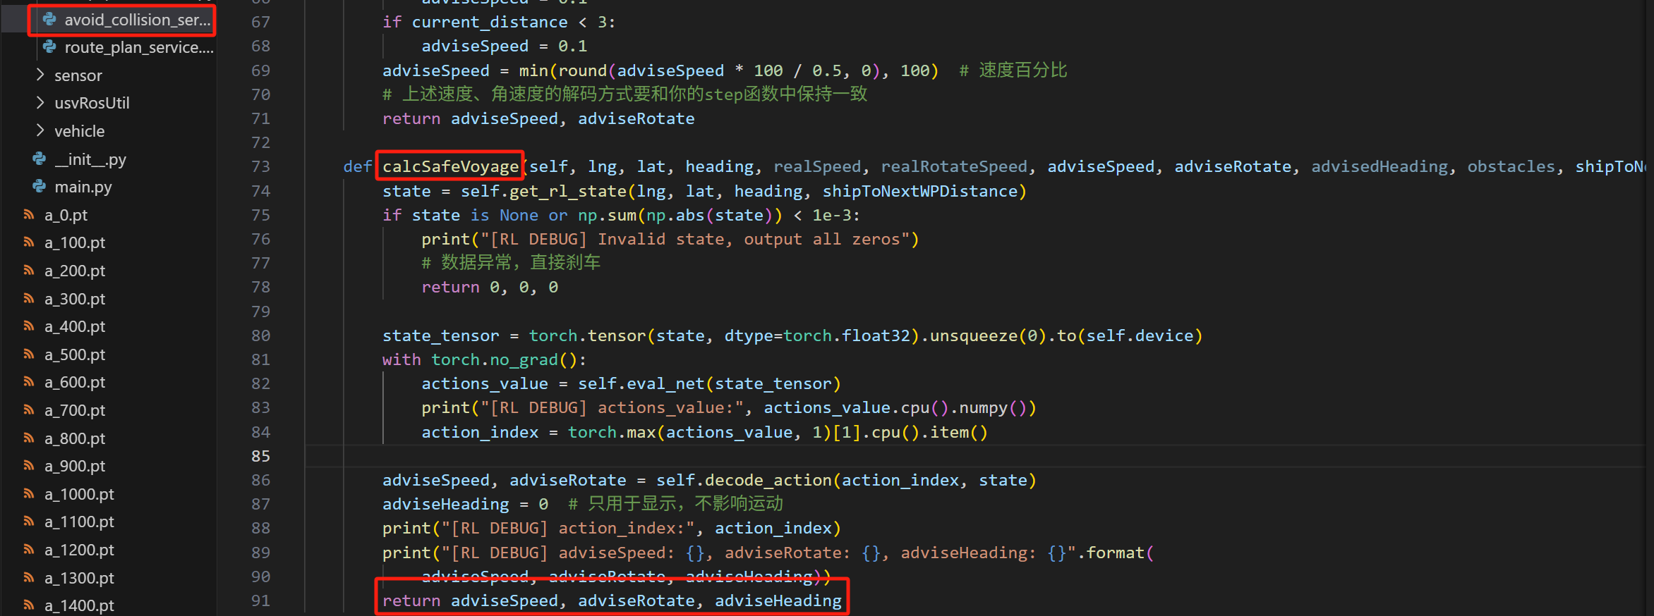The image size is (1654, 616).
Task: Expand the sensor folder
Action: (40, 75)
